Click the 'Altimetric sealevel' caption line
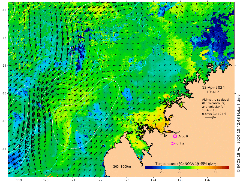The height and width of the screenshot is (185, 240). [215, 100]
